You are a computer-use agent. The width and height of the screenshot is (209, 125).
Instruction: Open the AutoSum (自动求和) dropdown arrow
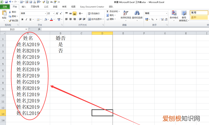coord(119,11)
